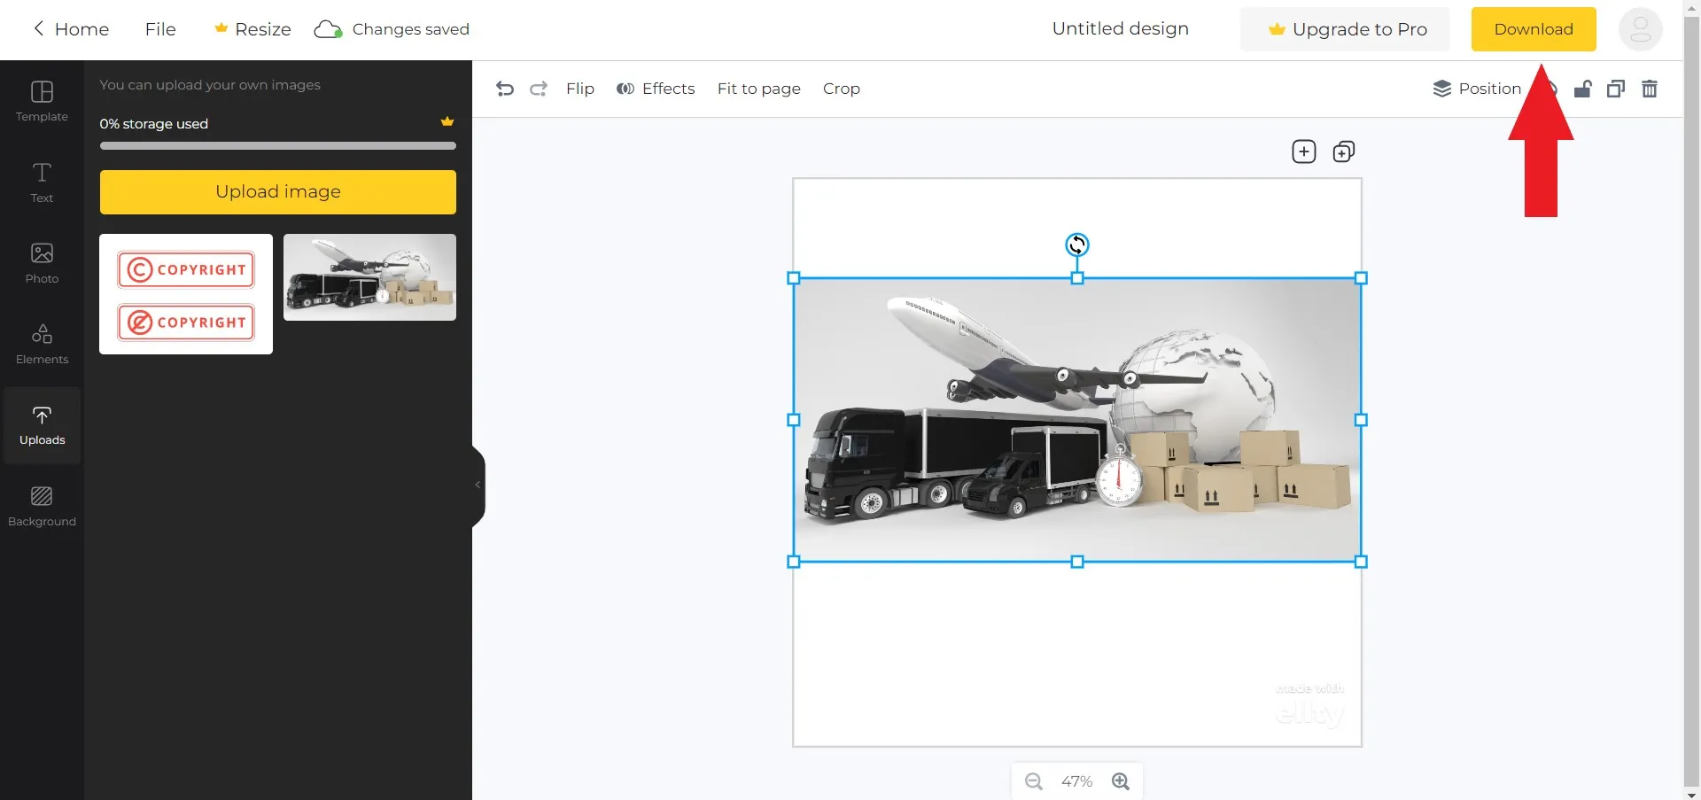Open the Effects options

click(x=656, y=89)
